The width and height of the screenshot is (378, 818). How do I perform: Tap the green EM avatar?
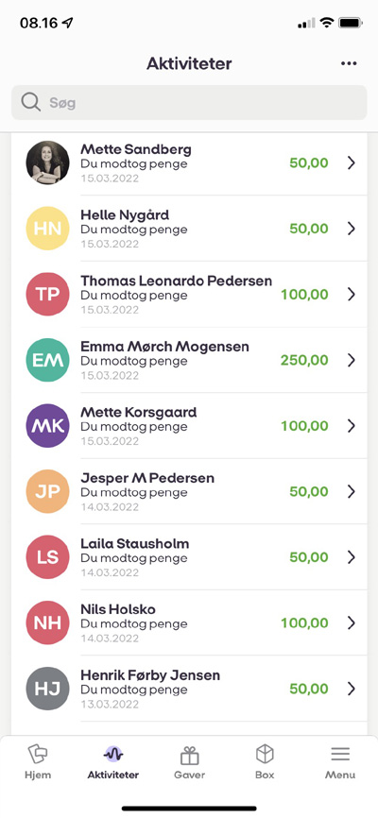pos(47,360)
